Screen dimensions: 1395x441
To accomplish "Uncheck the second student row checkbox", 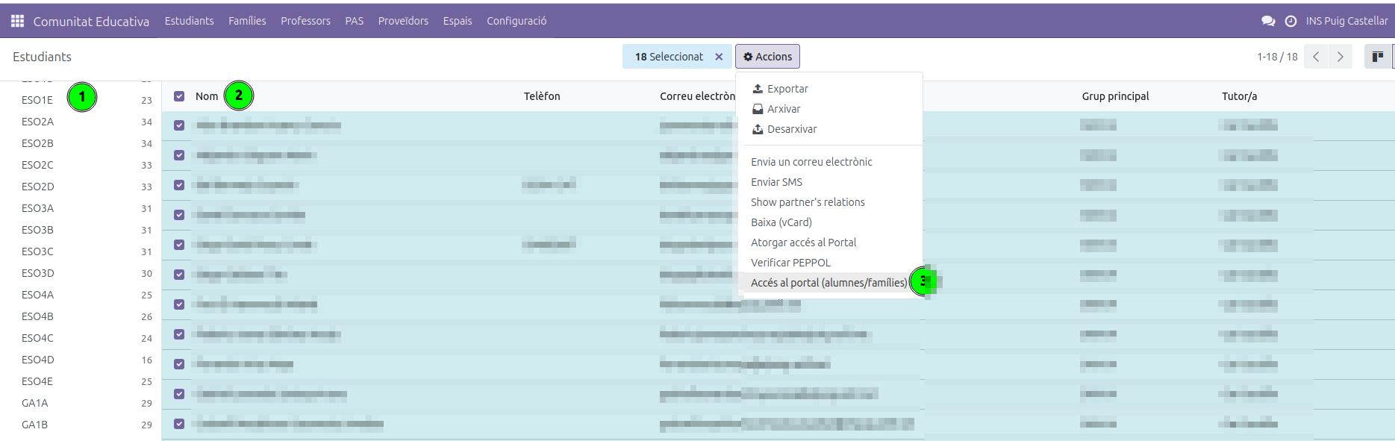I will (x=179, y=155).
